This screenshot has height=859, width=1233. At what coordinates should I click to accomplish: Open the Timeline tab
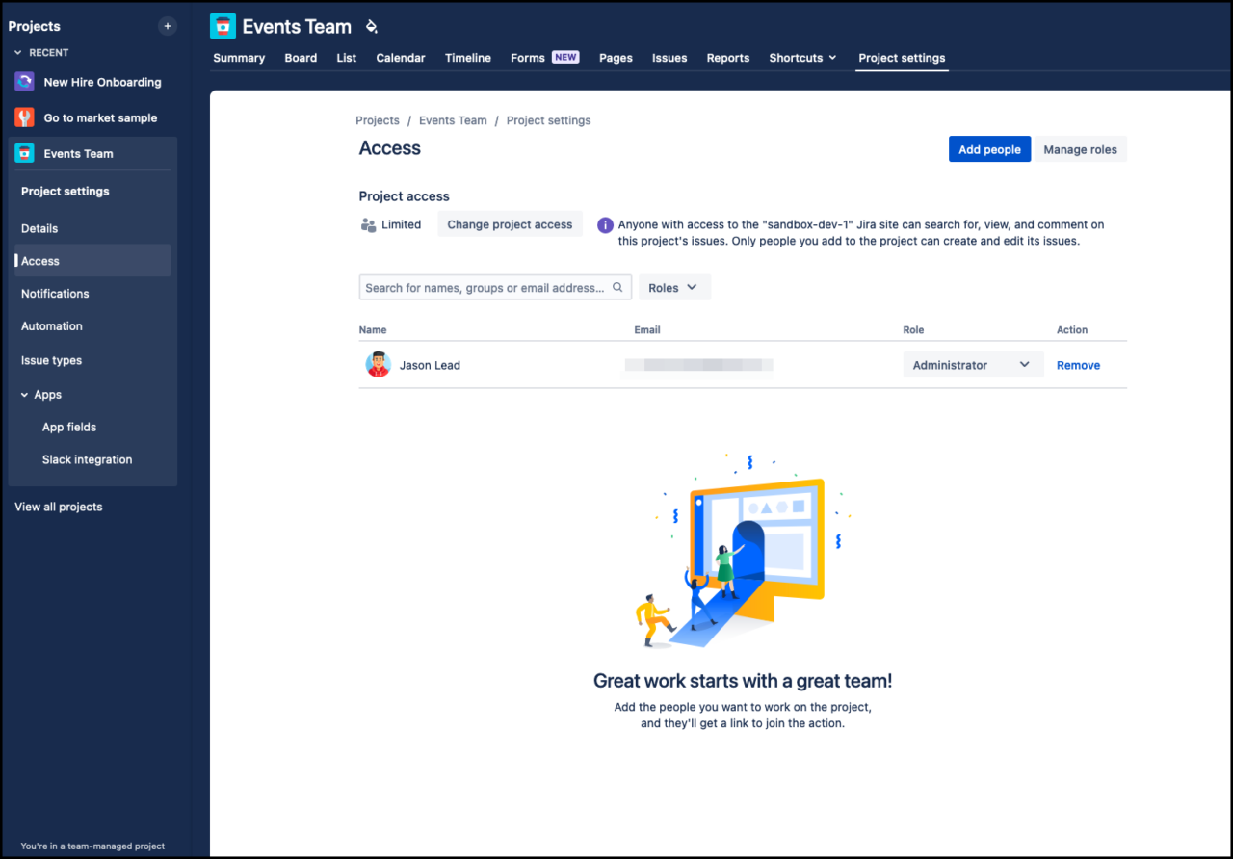pos(468,58)
